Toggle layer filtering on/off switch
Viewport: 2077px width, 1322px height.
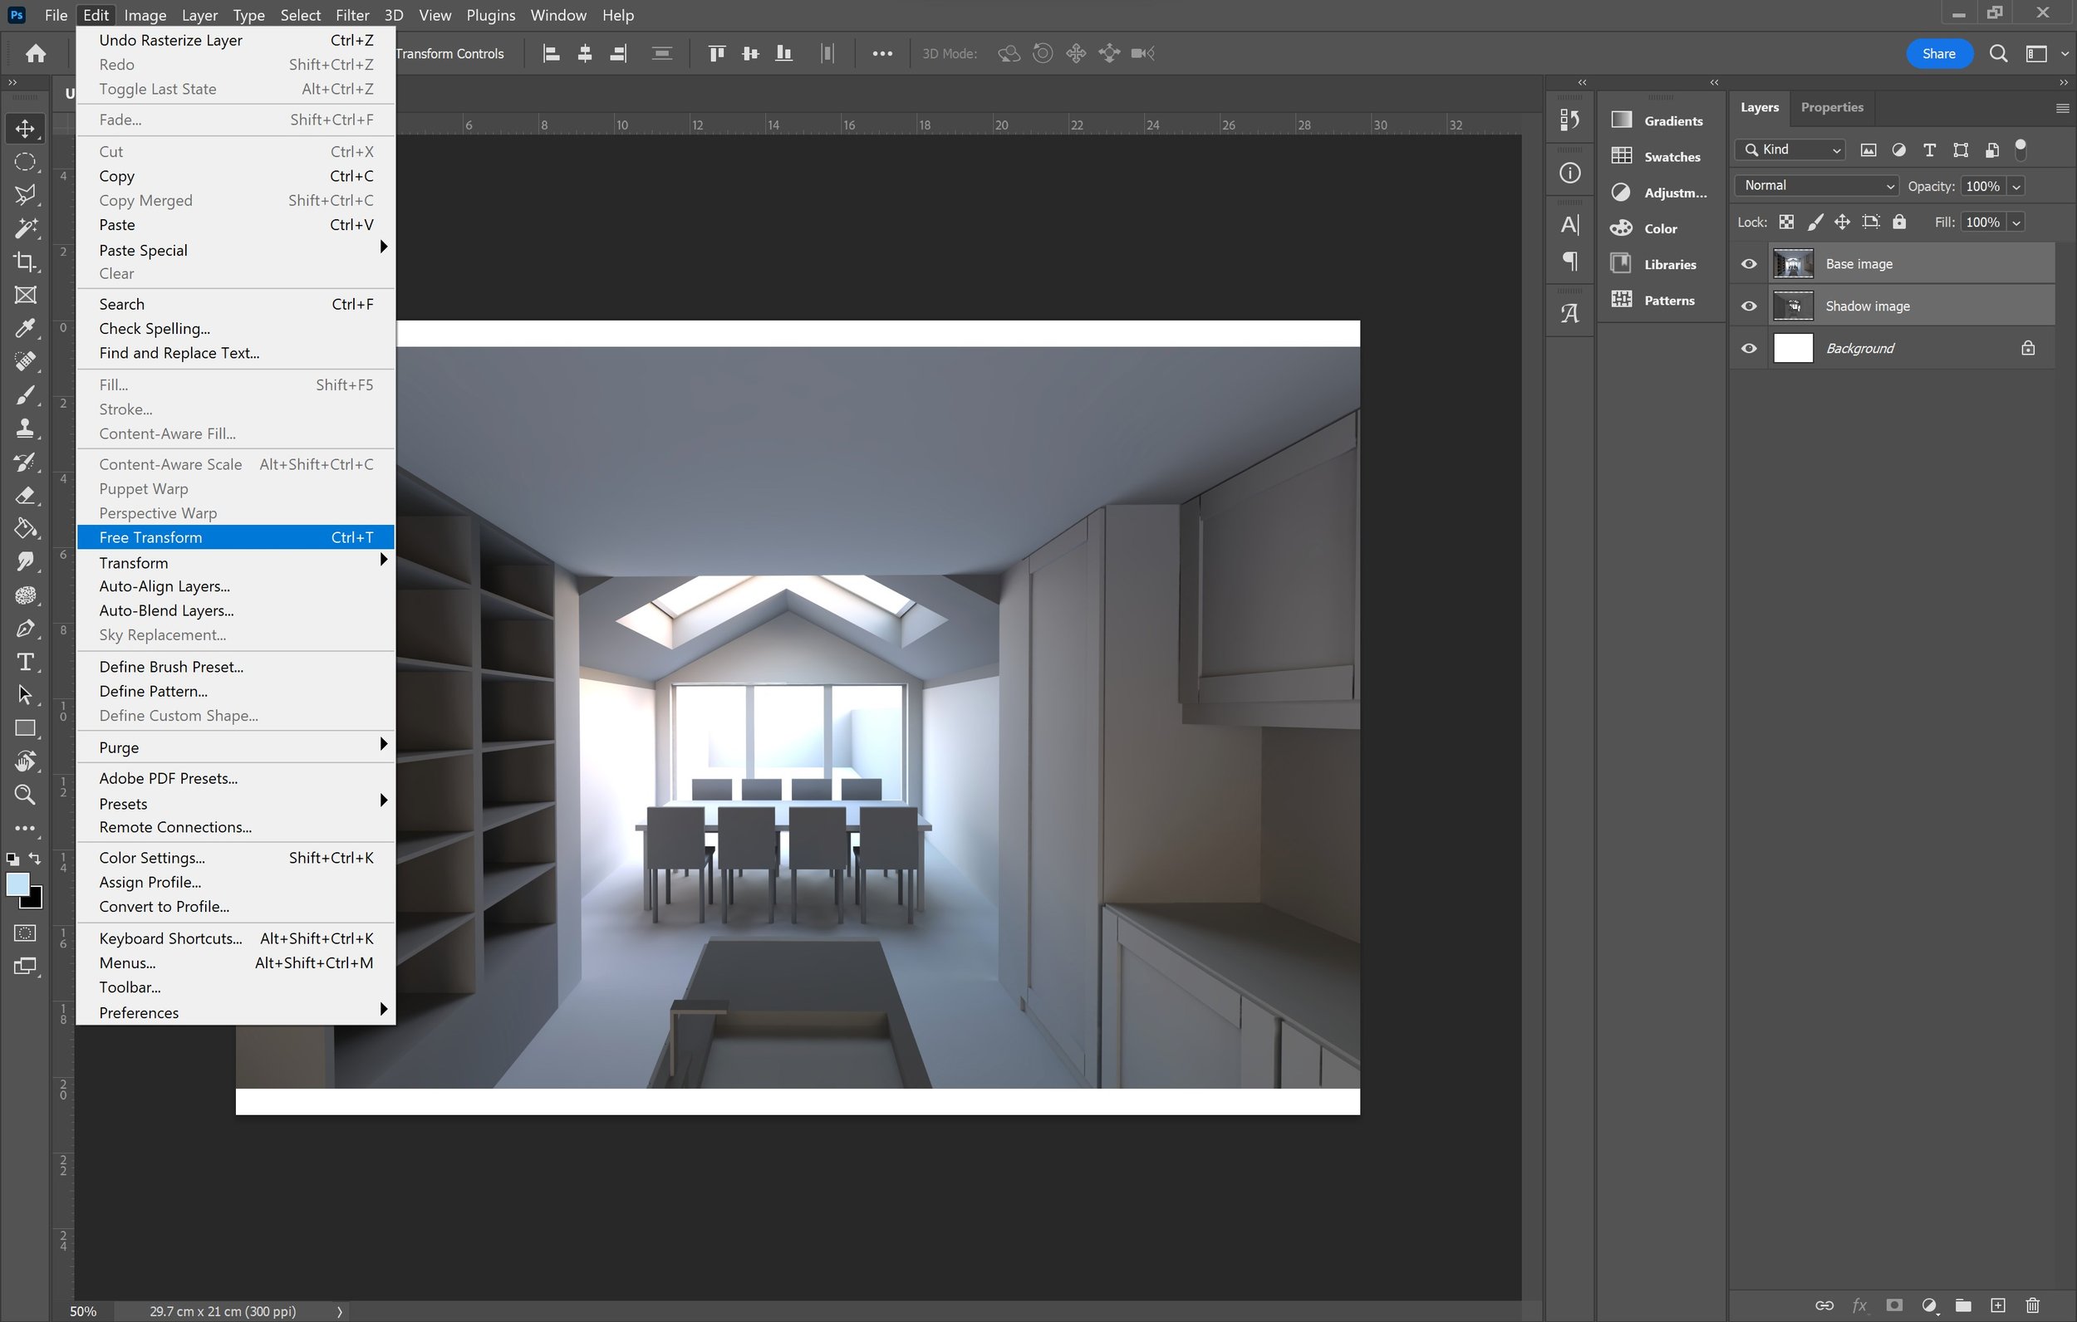pyautogui.click(x=2020, y=149)
